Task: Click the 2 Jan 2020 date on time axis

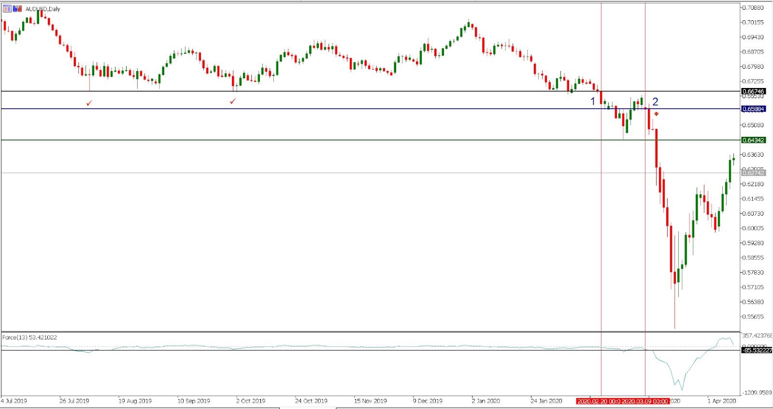Action: click(486, 401)
